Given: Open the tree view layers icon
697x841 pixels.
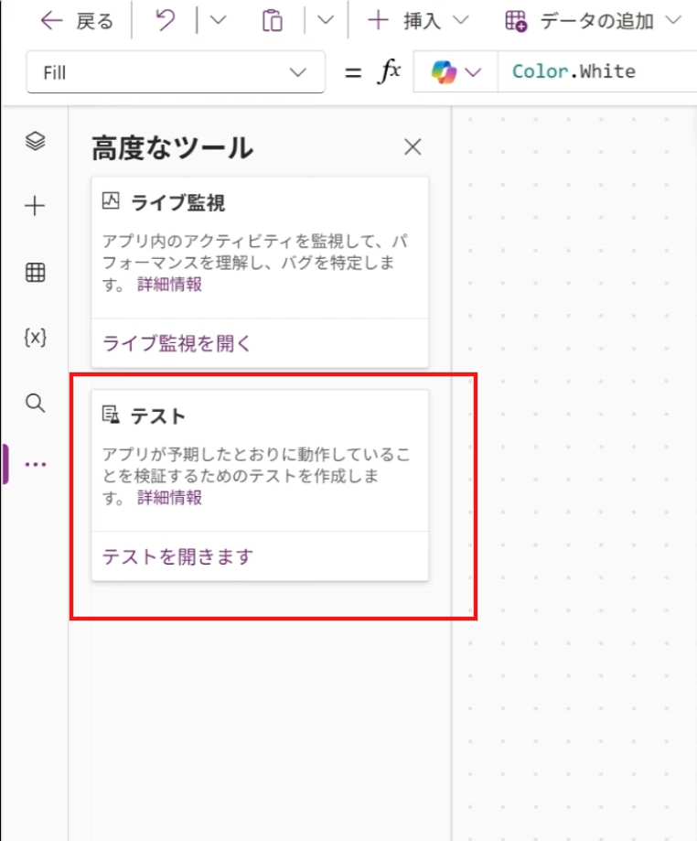Looking at the screenshot, I should pyautogui.click(x=35, y=141).
